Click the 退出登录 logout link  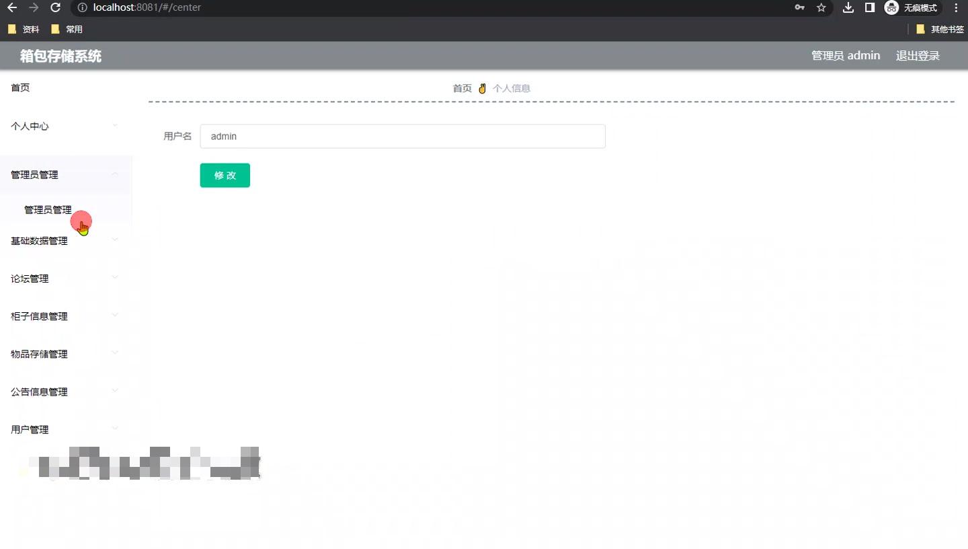tap(918, 56)
